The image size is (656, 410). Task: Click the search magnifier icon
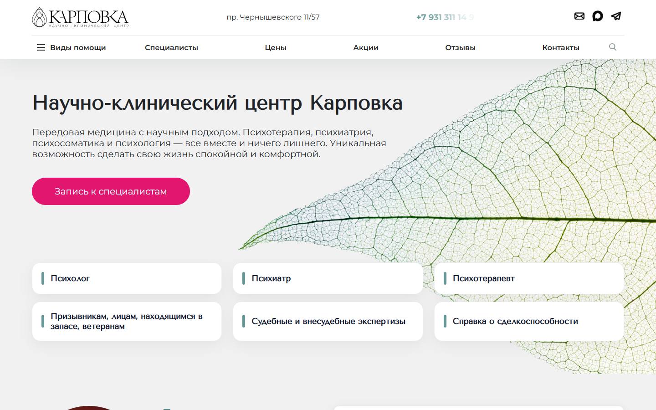coord(613,47)
